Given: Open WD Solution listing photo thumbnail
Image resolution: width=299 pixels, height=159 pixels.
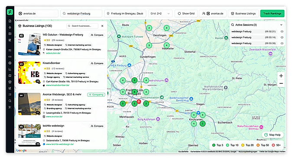Looking at the screenshot, I should (x=29, y=45).
